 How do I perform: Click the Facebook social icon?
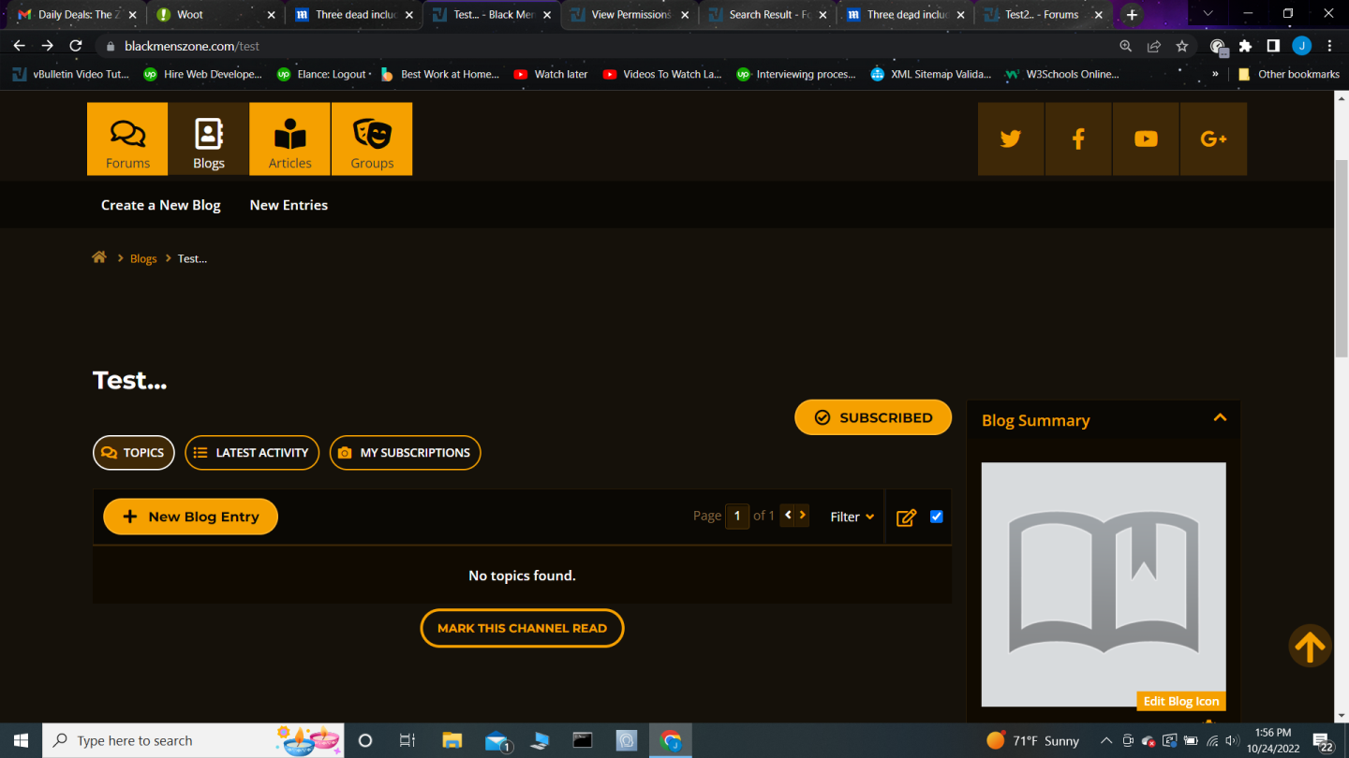coord(1078,139)
